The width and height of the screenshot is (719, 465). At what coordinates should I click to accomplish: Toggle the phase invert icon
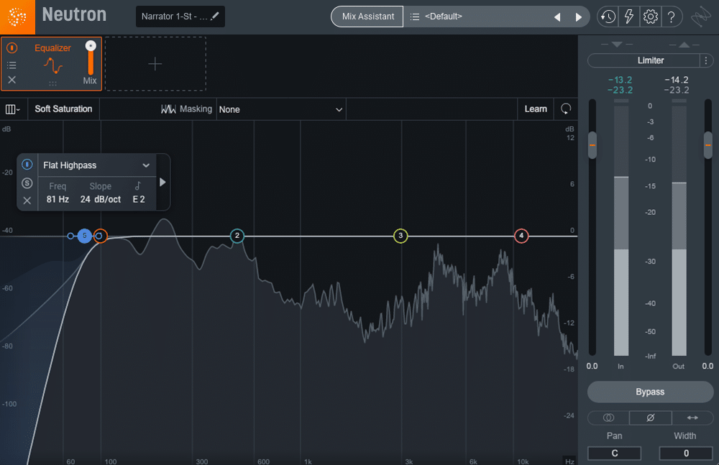pos(650,418)
